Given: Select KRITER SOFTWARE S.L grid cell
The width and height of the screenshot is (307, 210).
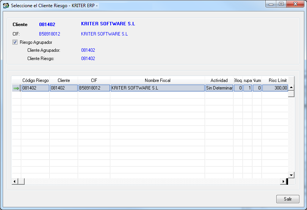Looking at the screenshot, I should pyautogui.click(x=157, y=88).
